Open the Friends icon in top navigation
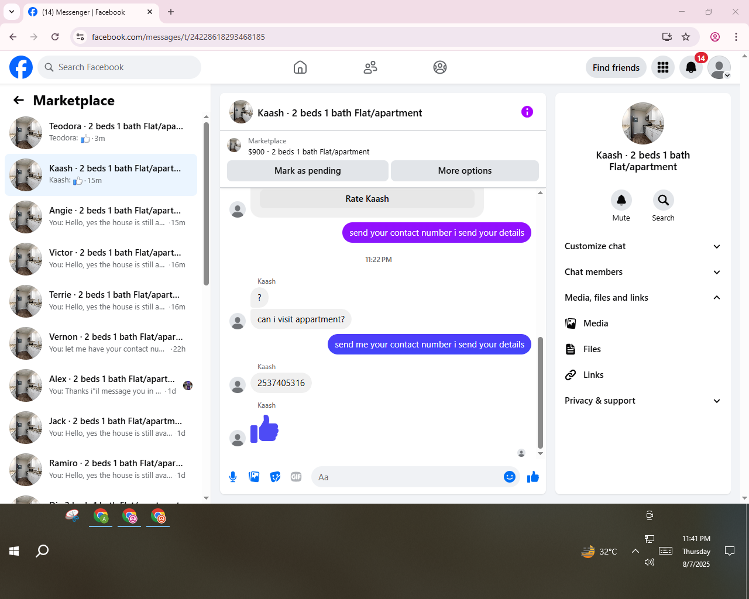The image size is (749, 599). coord(370,67)
